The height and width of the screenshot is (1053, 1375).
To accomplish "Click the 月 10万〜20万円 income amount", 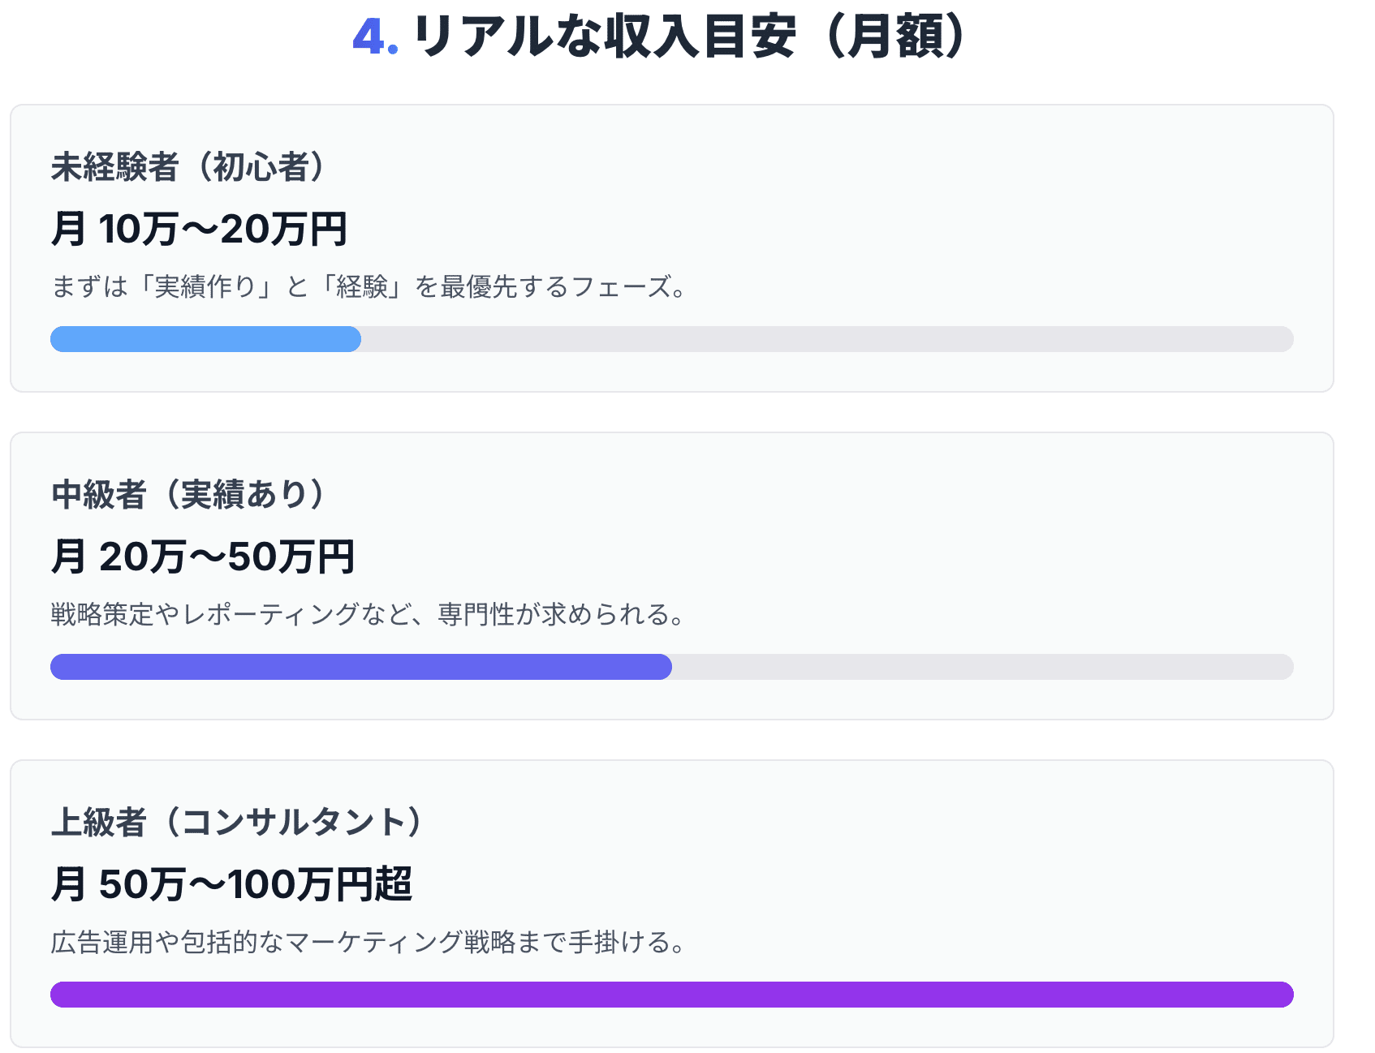I will click(x=199, y=229).
